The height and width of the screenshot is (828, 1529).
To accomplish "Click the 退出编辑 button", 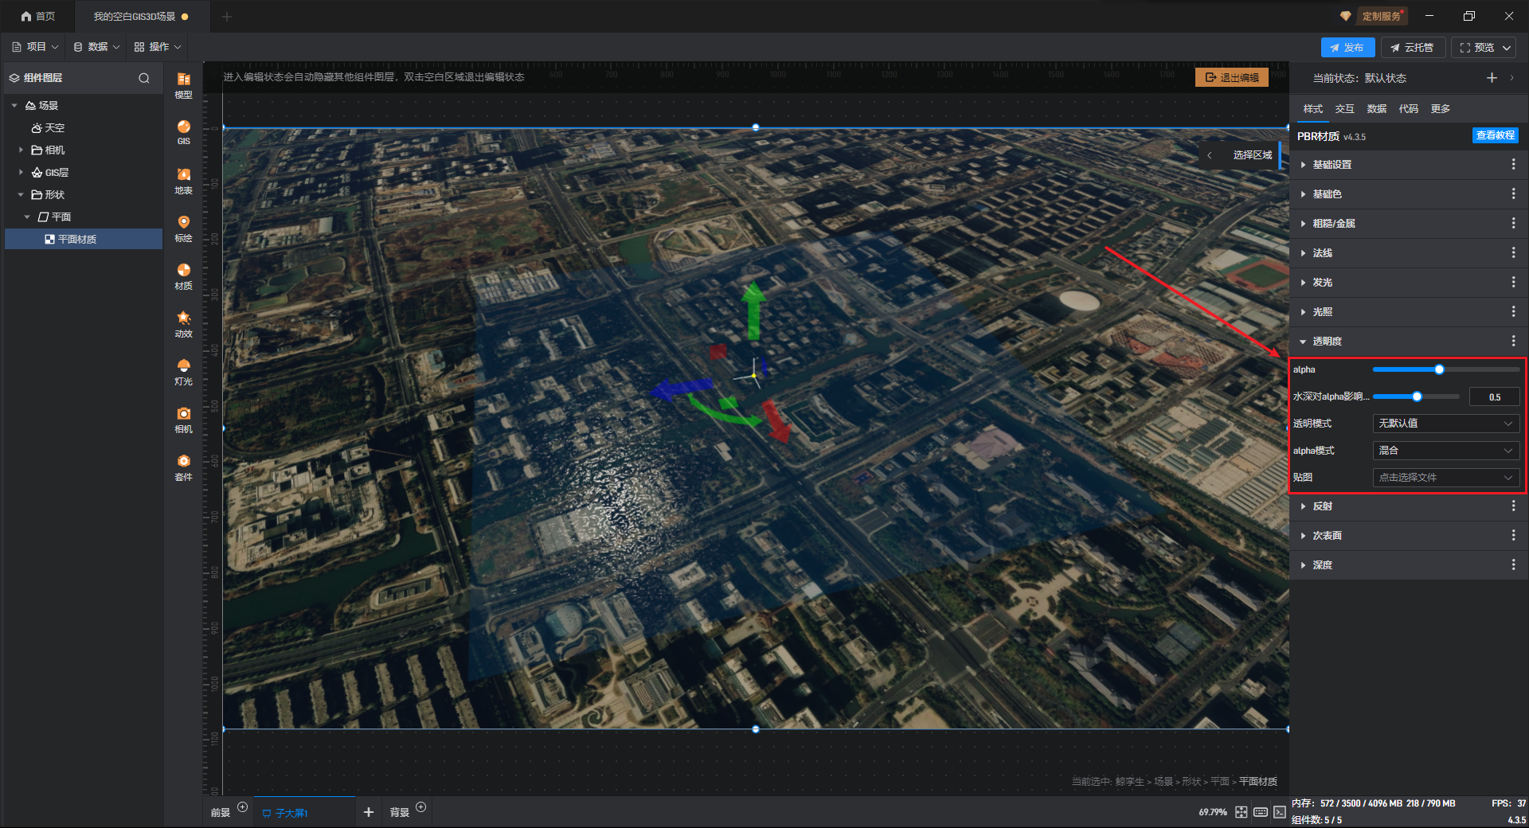I will tap(1232, 77).
